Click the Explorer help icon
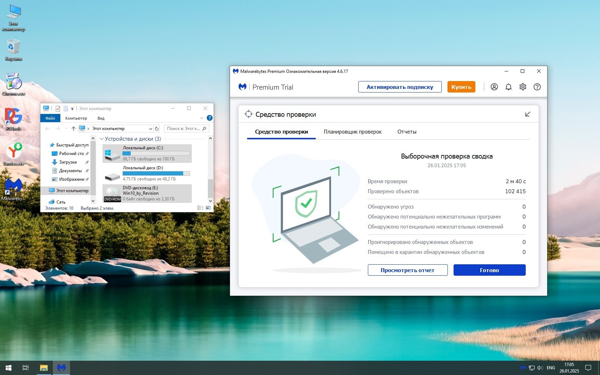Image resolution: width=600 pixels, height=375 pixels. click(210, 118)
